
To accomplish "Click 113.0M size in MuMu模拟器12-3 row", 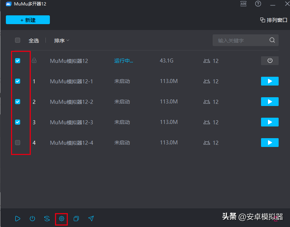I will click(169, 122).
